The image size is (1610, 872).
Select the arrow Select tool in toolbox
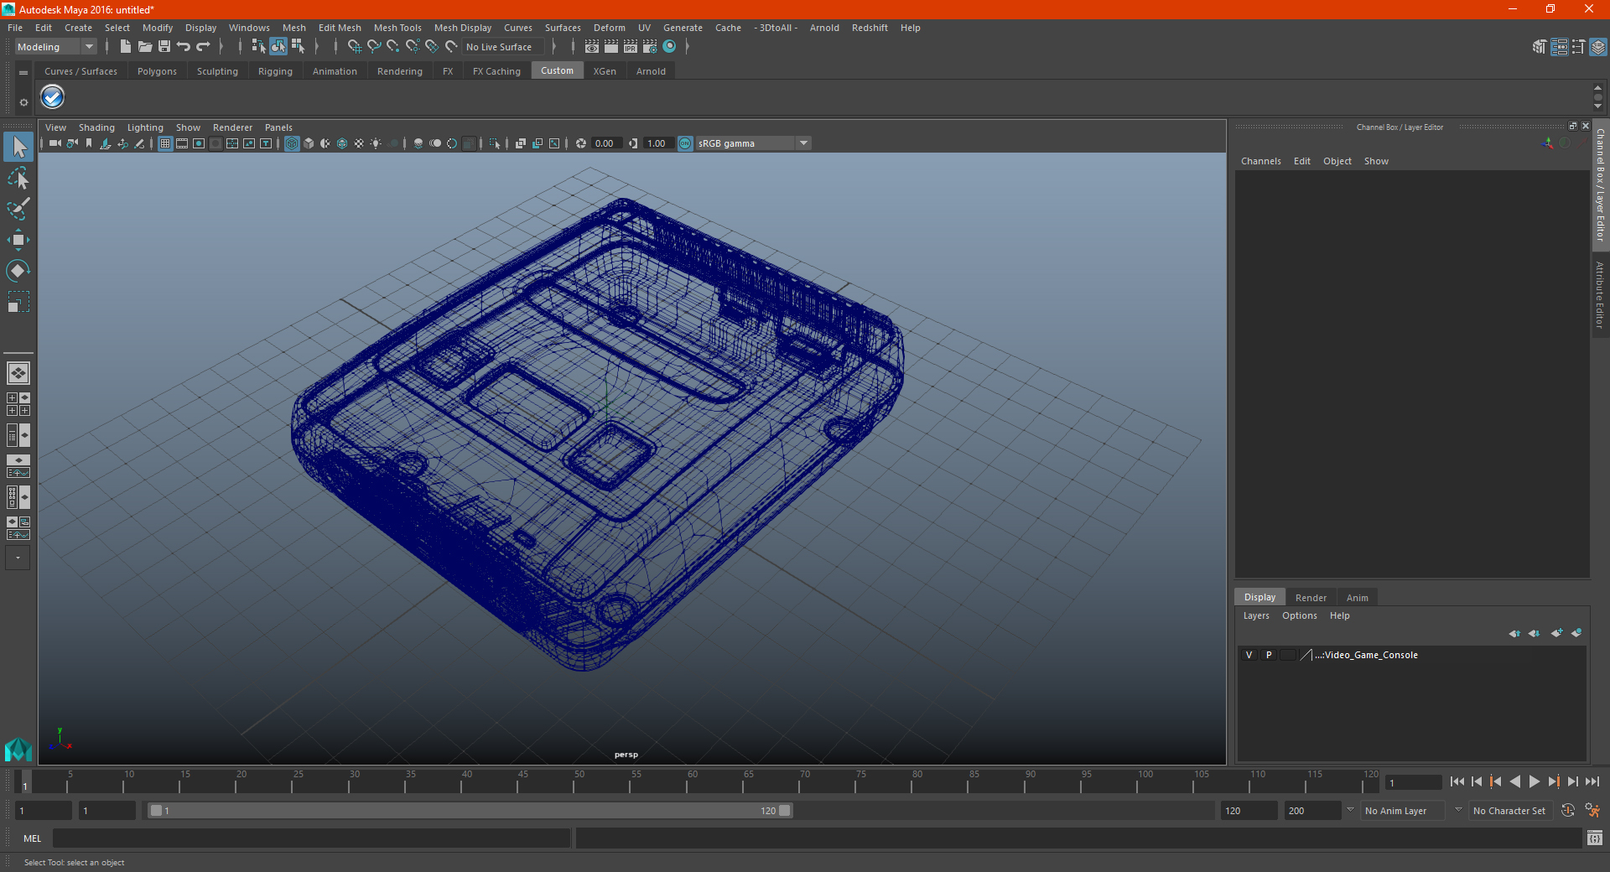(18, 147)
